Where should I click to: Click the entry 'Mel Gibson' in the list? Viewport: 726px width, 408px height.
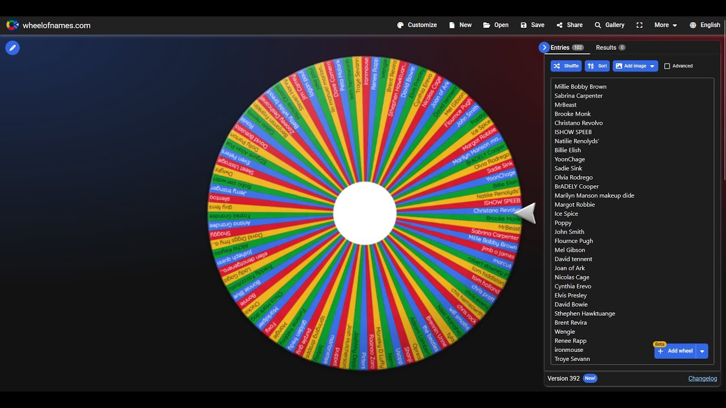tap(569, 250)
